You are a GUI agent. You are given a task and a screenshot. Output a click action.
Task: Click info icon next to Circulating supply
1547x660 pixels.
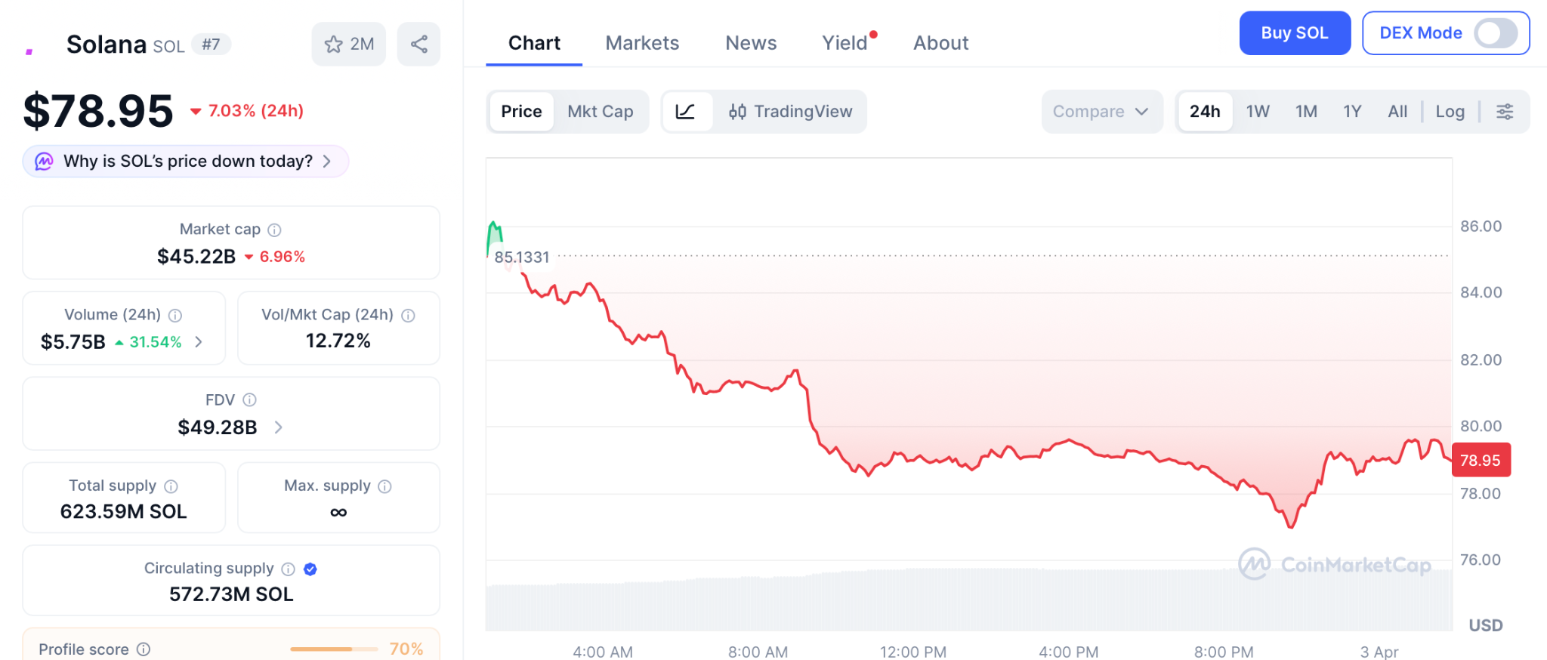[288, 569]
